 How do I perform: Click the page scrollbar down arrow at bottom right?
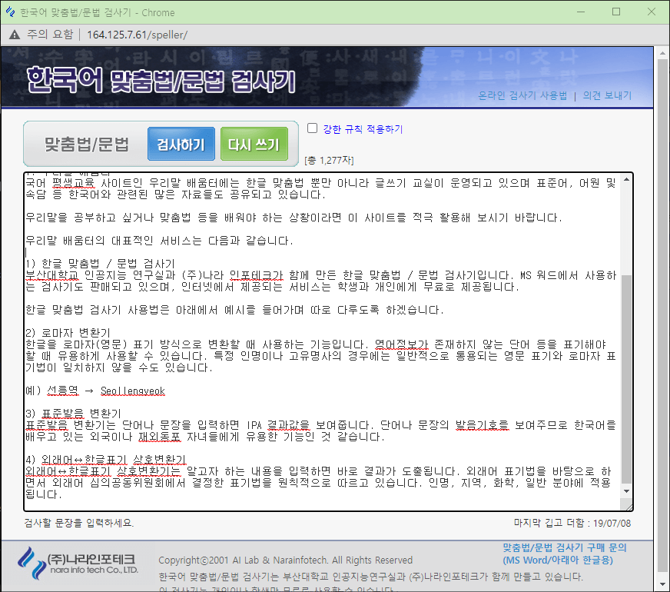click(661, 583)
